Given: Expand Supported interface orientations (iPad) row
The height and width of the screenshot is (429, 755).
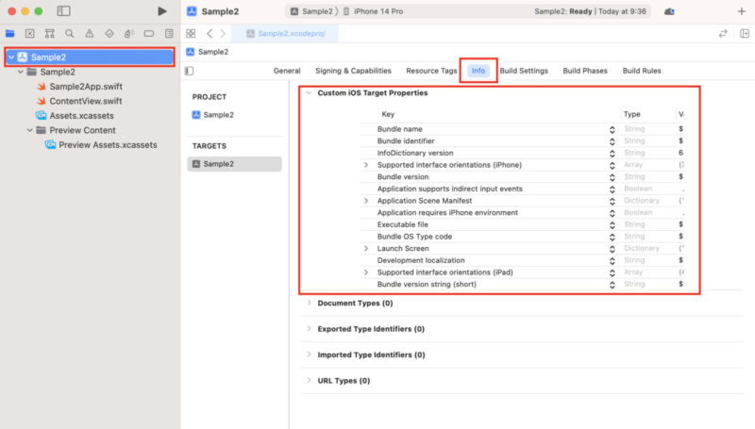Looking at the screenshot, I should coord(366,272).
